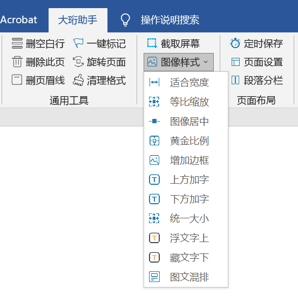Run the 一键标记 command
This screenshot has height=308, width=298.
99,43
